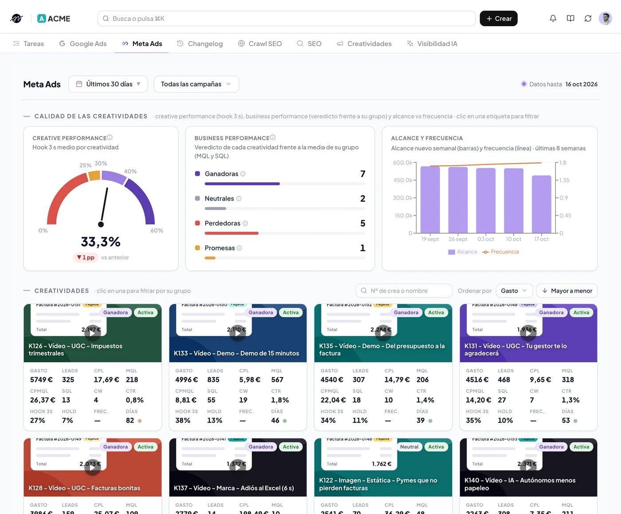Filter by the Ganadoras label

221,174
